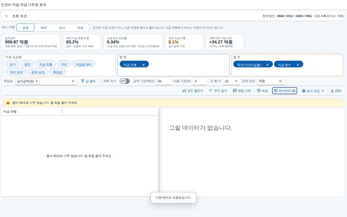This screenshot has width=347, height=217.
Task: Pick the 공제 상계 dimension chip
Action: coord(38,72)
